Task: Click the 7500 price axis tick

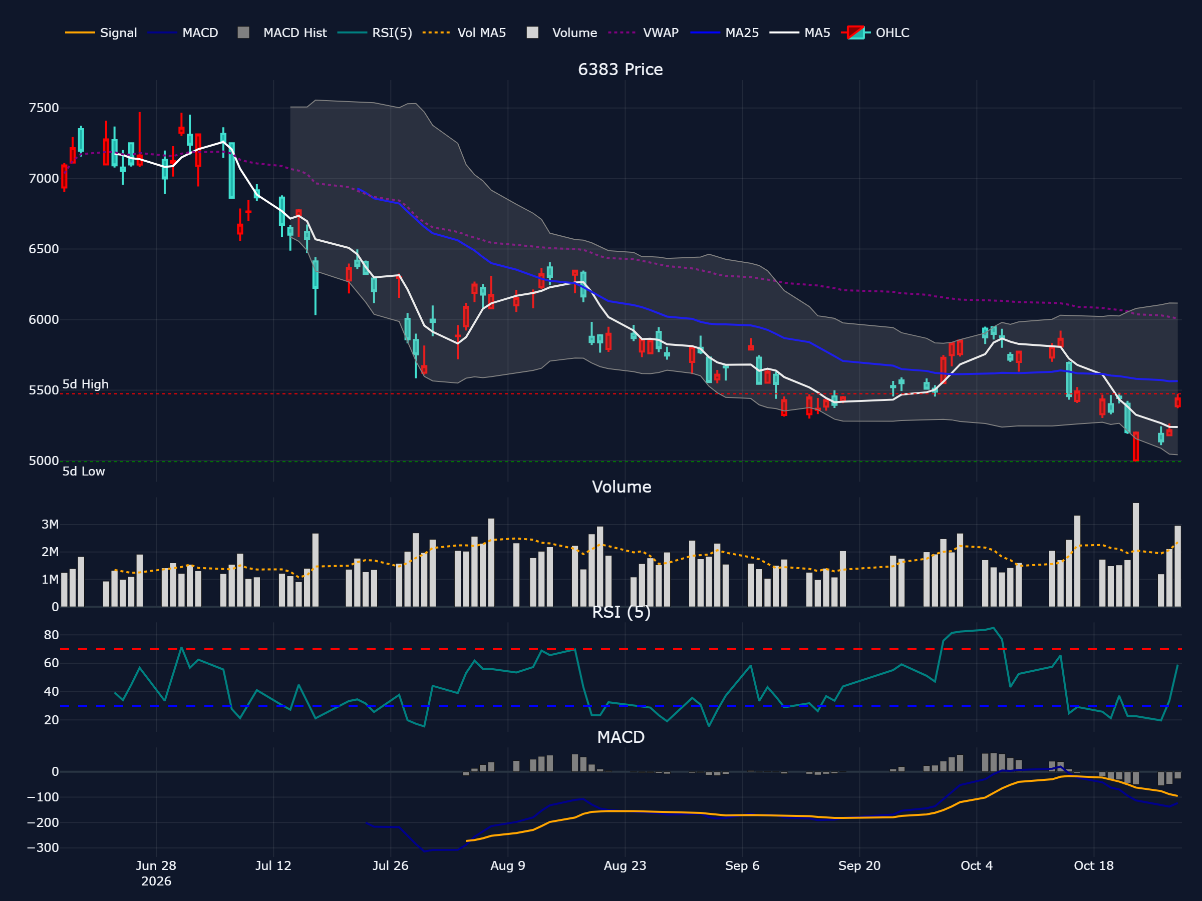Action: click(x=44, y=108)
